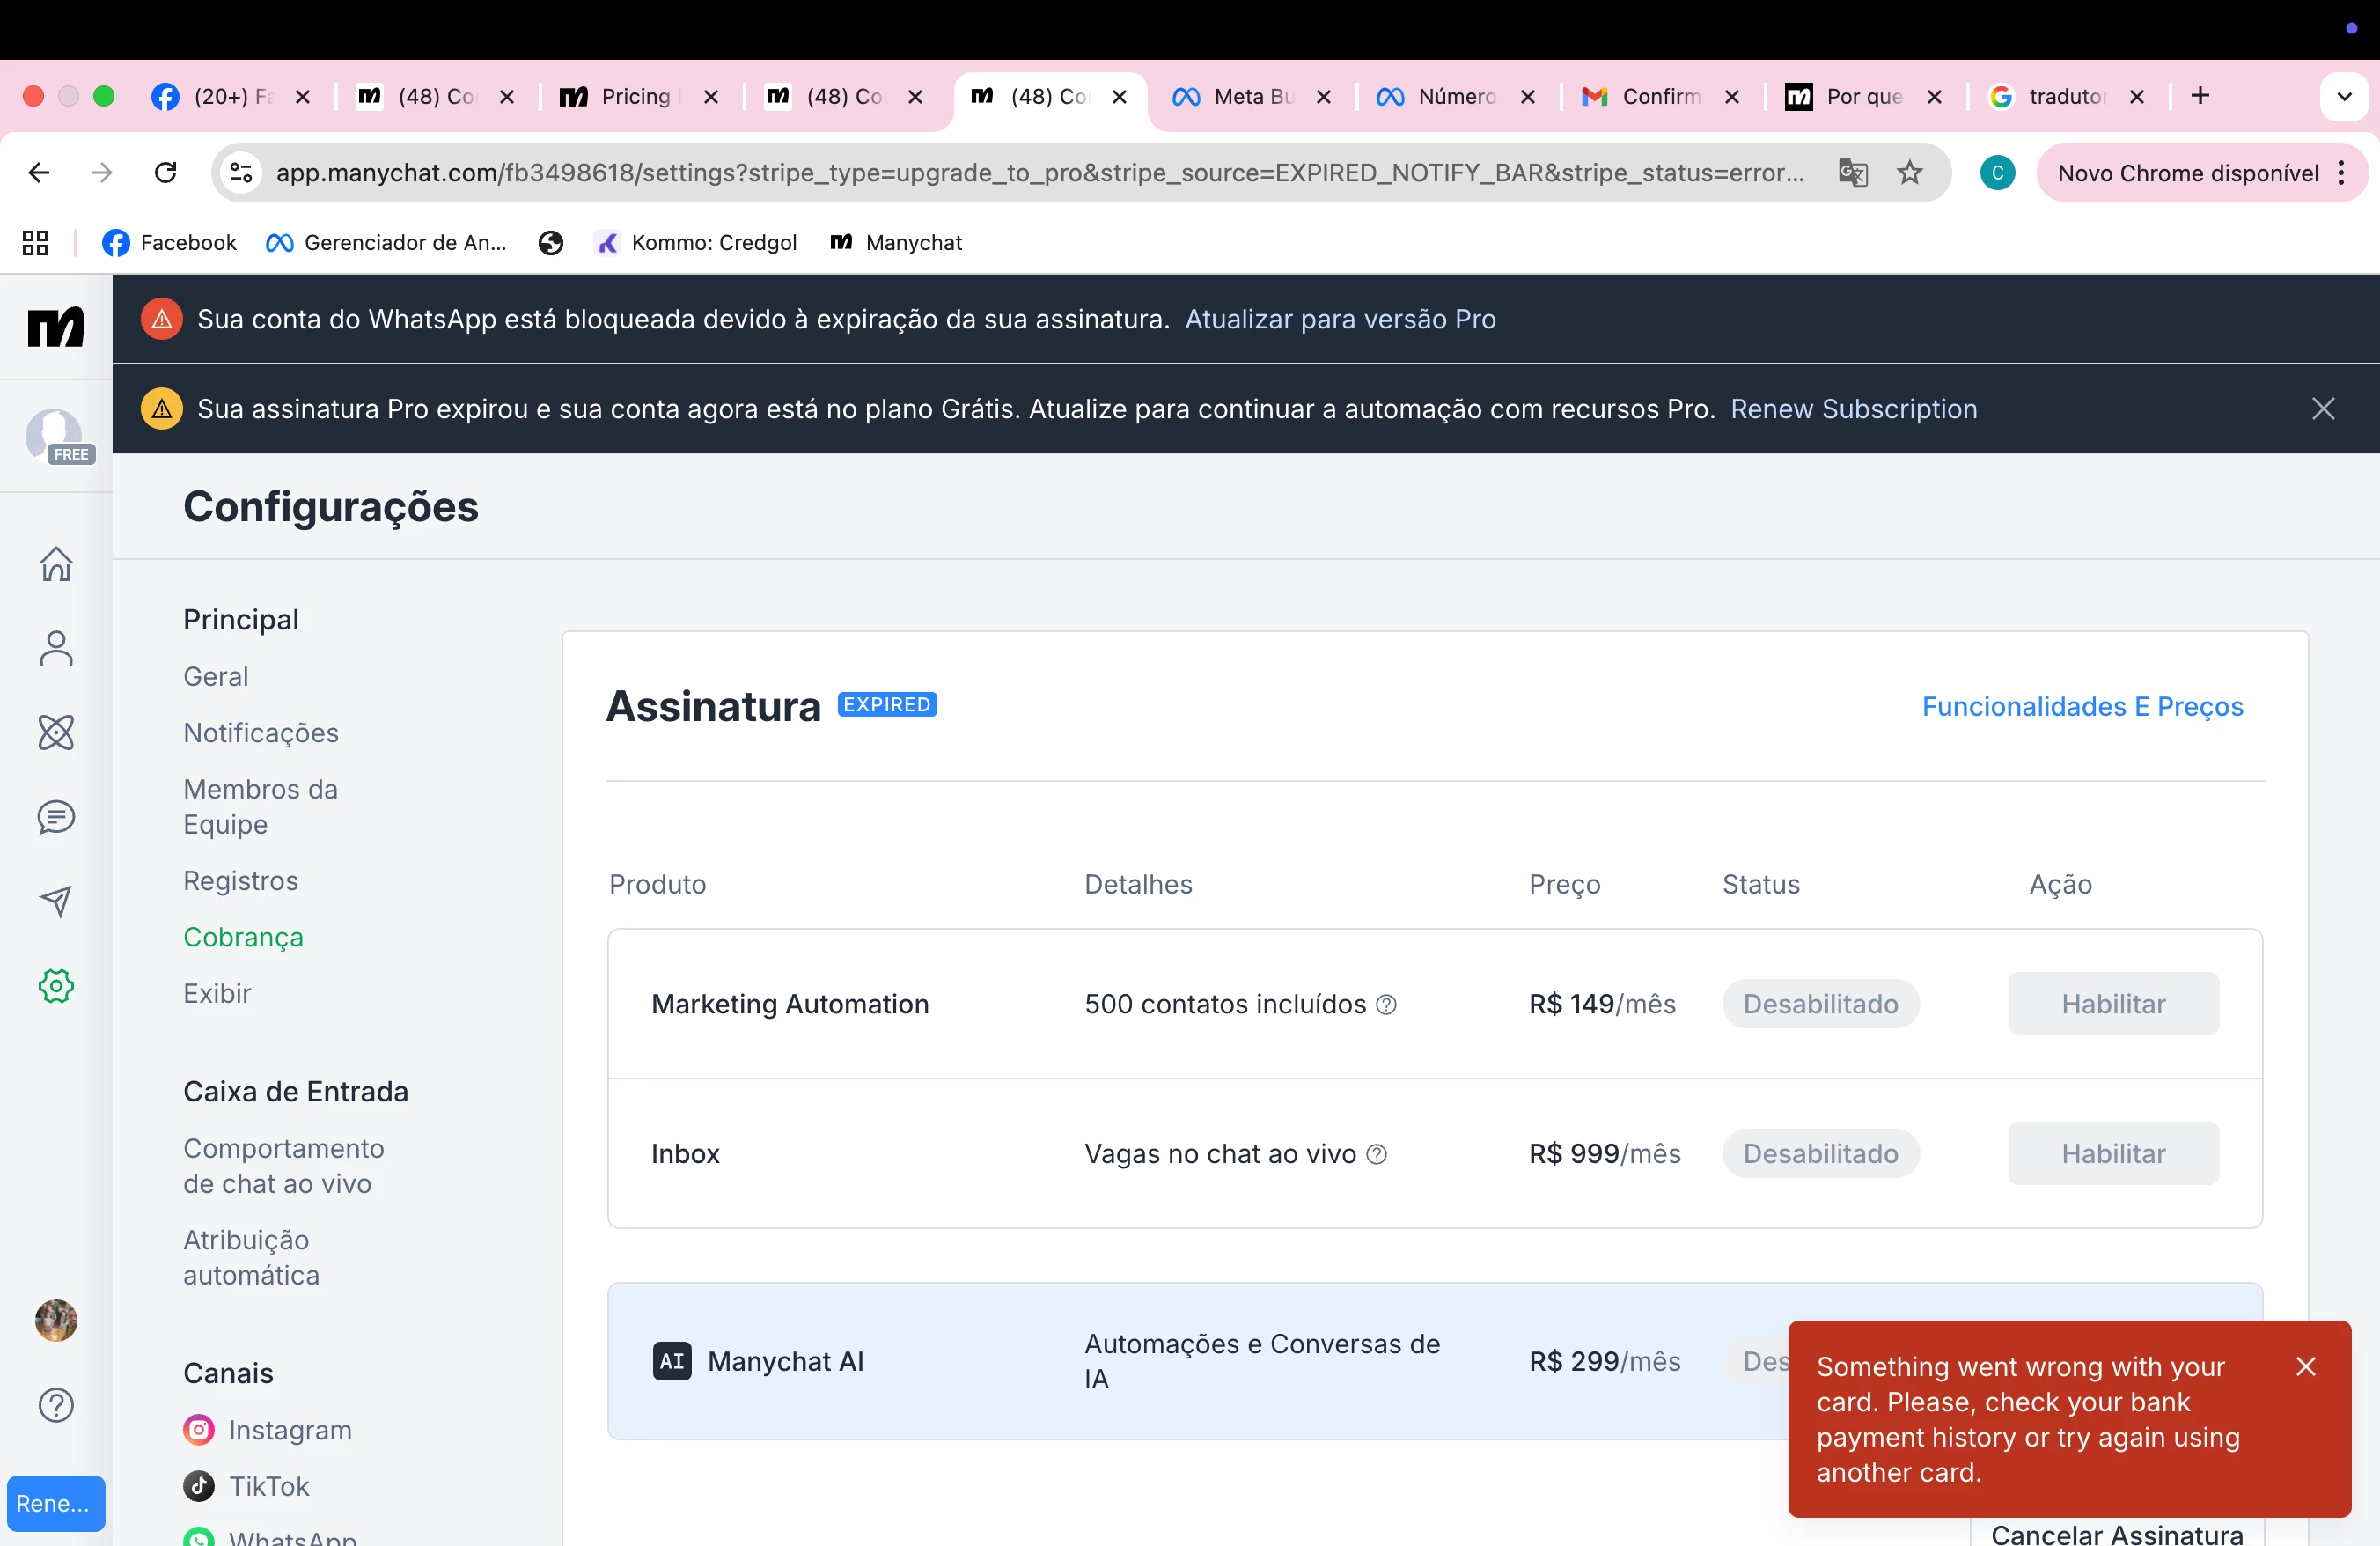Bookmark this page with the star icon

[x=1910, y=172]
